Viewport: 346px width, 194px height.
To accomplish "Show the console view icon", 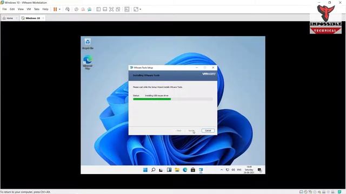I will [x=127, y=9].
